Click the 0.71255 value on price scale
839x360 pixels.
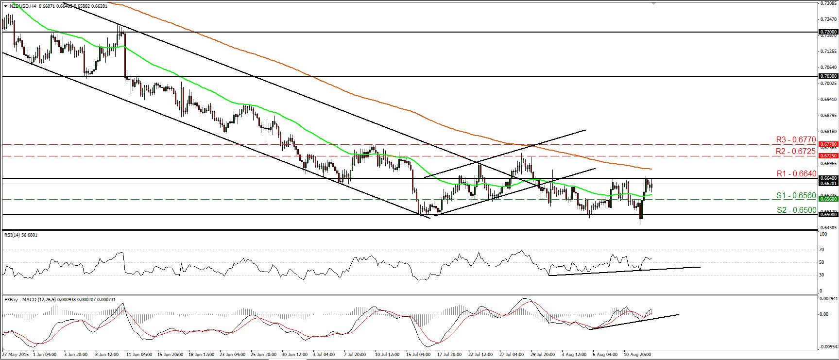[x=828, y=51]
